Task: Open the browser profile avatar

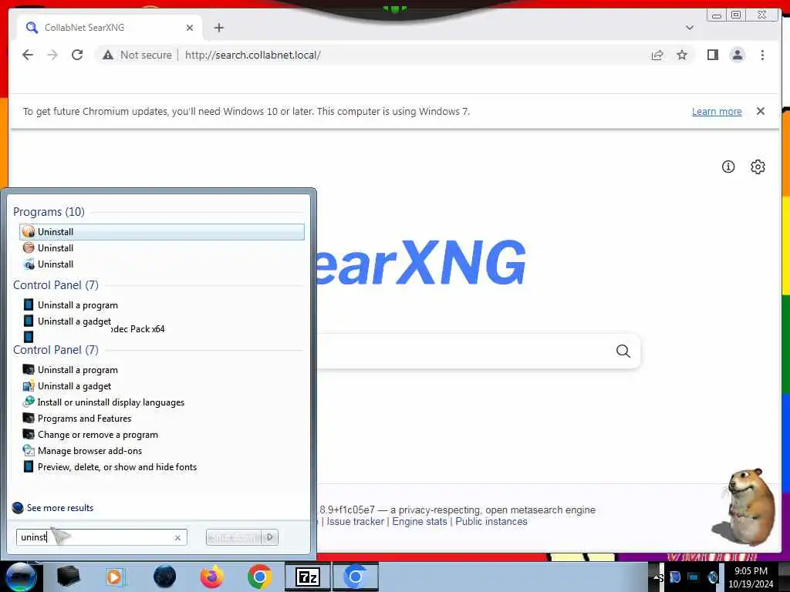Action: coord(737,55)
